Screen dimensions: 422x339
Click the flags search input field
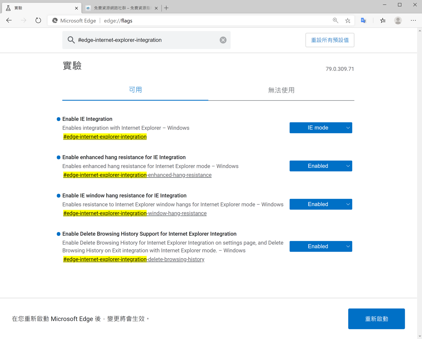tap(147, 40)
